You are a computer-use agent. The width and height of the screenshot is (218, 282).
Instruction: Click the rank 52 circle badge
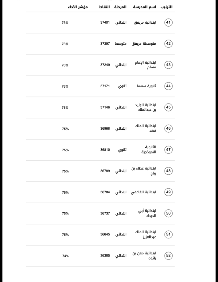point(168,256)
